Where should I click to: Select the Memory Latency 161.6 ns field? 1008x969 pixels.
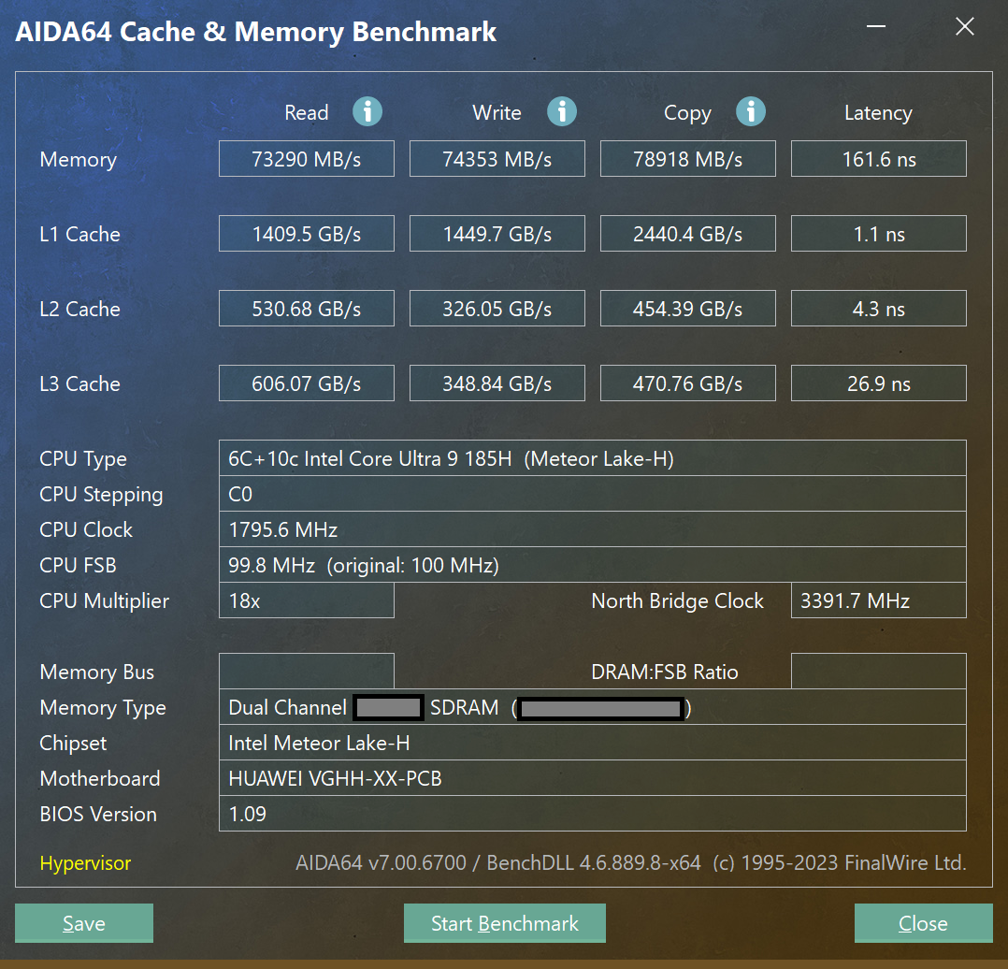878,158
